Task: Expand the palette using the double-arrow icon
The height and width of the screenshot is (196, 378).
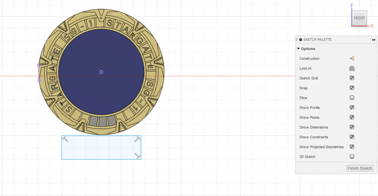Action: pos(374,40)
